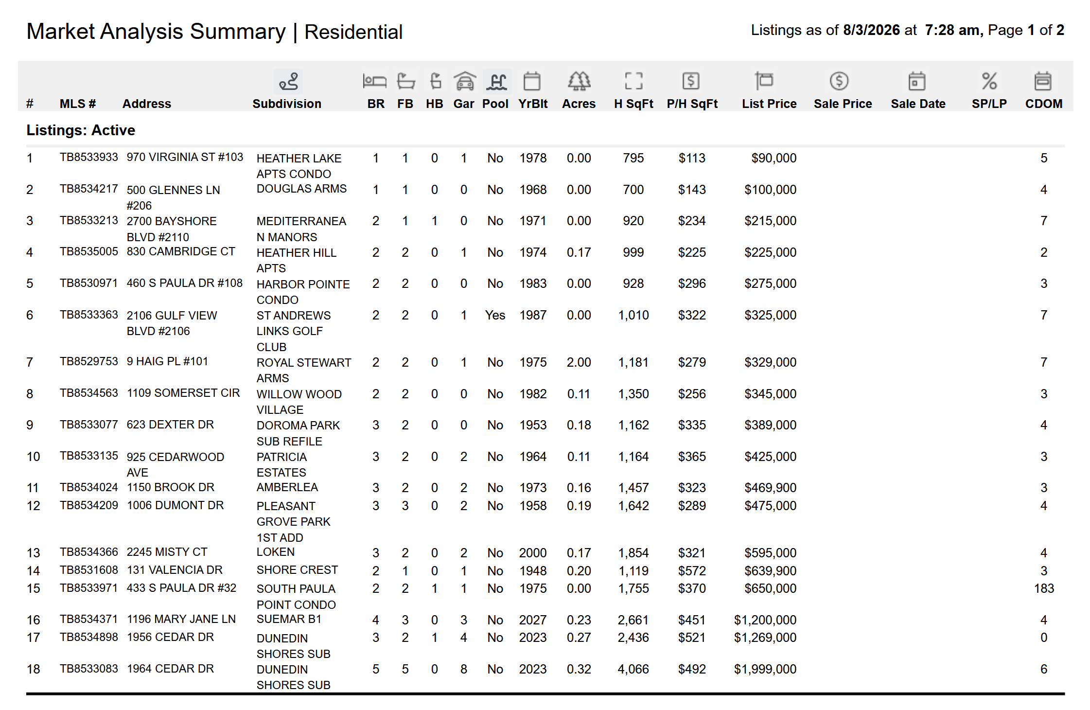Click the sale price coin icon

[x=839, y=81]
